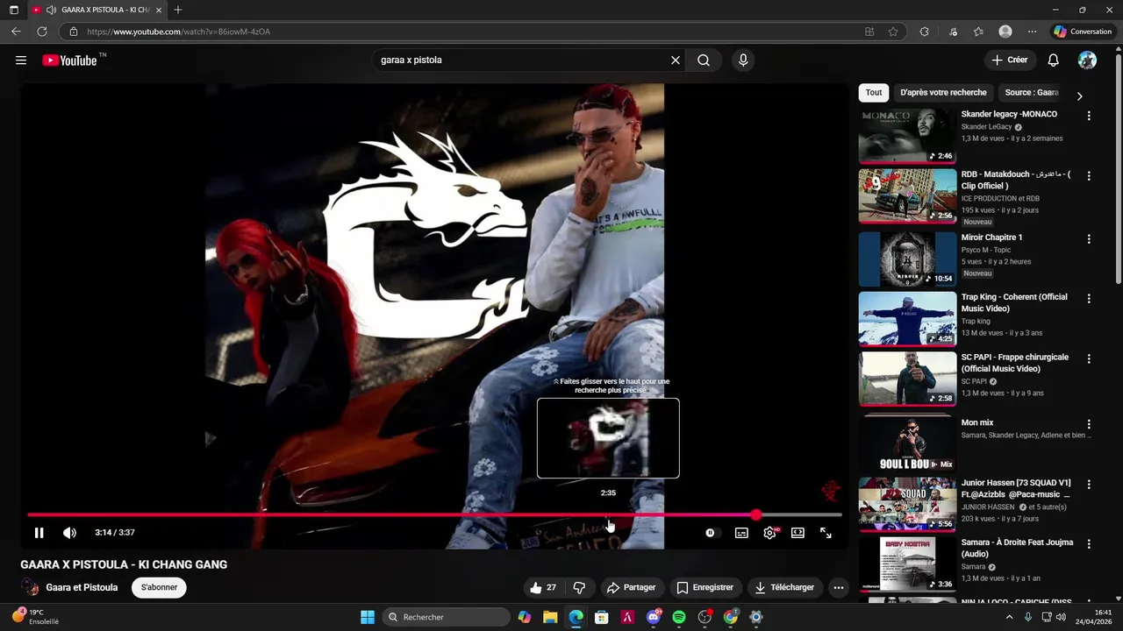Image resolution: width=1123 pixels, height=631 pixels.
Task: Open Trap King - Coherent video title
Action: 1014,302
